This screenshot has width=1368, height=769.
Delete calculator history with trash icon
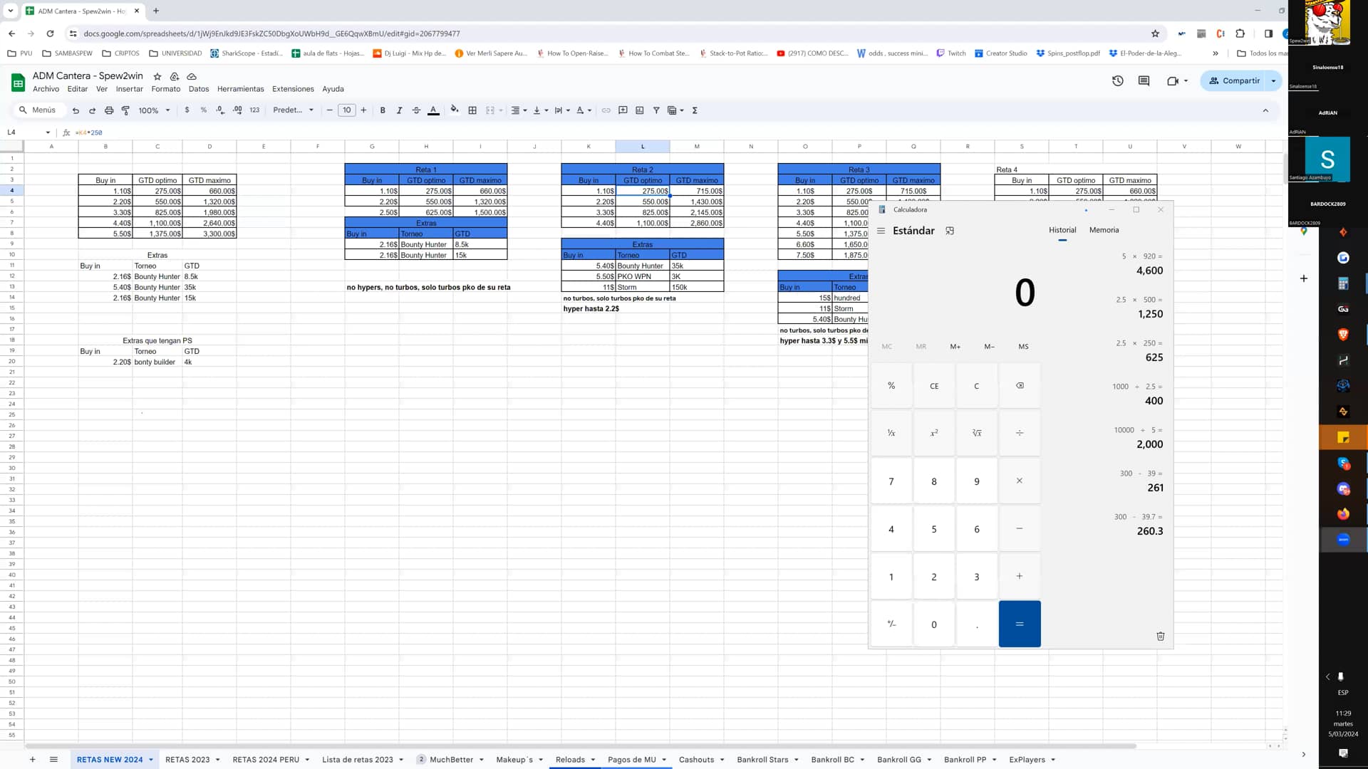point(1160,636)
